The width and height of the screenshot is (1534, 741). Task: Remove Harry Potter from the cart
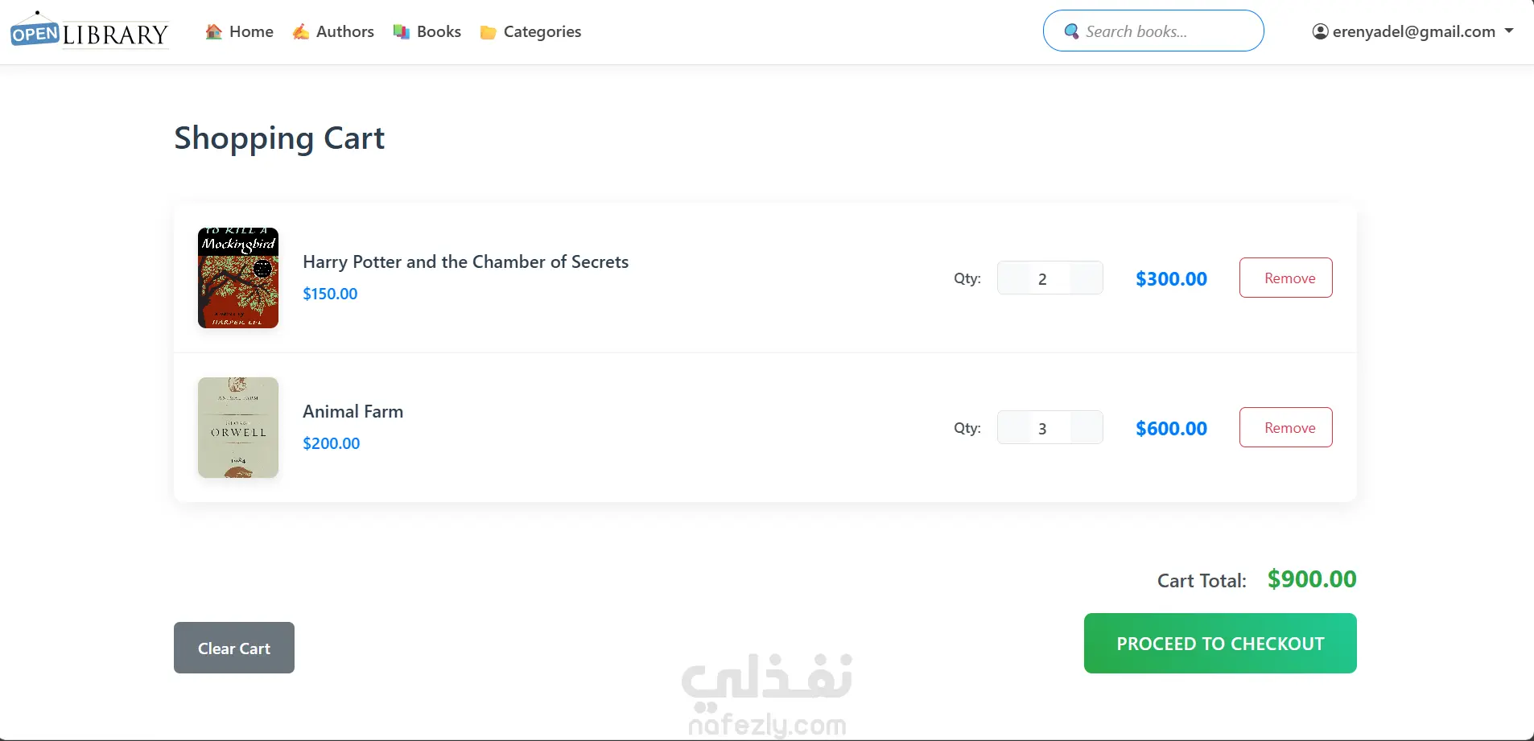pyautogui.click(x=1285, y=278)
